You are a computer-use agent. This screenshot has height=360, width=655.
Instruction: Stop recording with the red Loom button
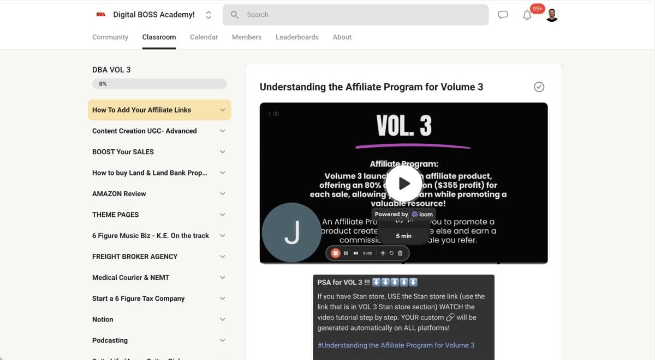coord(335,253)
